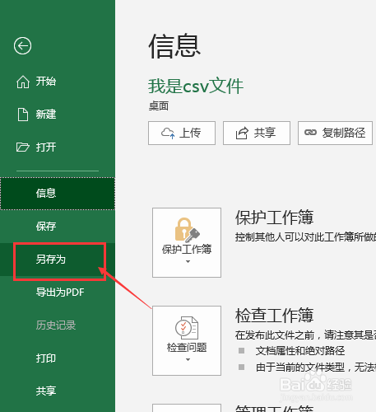Viewport: 376px width, 412px height.
Task: Open the 信息 menu item
Action: pos(58,194)
